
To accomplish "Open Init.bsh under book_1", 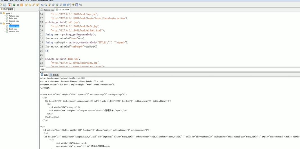I will point(12,19).
